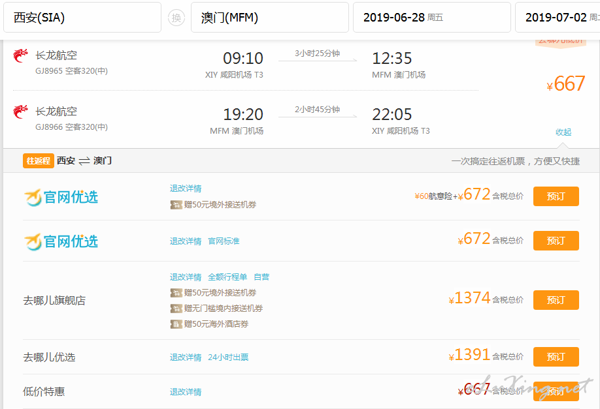Viewport: 600px width, 409px height.
Task: Edit the destination city field 澳门(MFM)
Action: click(x=270, y=17)
